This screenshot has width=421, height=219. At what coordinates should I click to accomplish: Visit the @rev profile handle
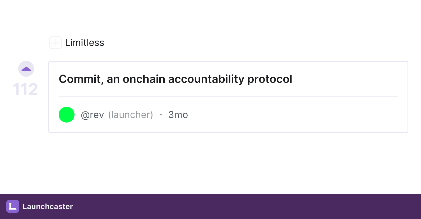pos(92,115)
